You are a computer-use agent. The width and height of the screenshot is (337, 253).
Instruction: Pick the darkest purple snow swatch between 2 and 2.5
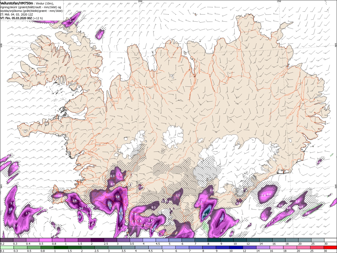97,240
